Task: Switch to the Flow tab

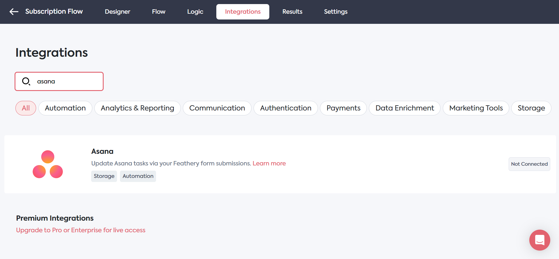Action: pos(159,12)
